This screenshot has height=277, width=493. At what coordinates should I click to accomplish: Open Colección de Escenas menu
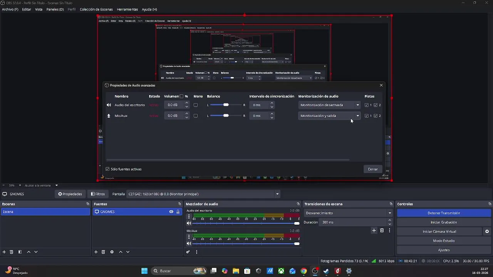click(x=96, y=9)
